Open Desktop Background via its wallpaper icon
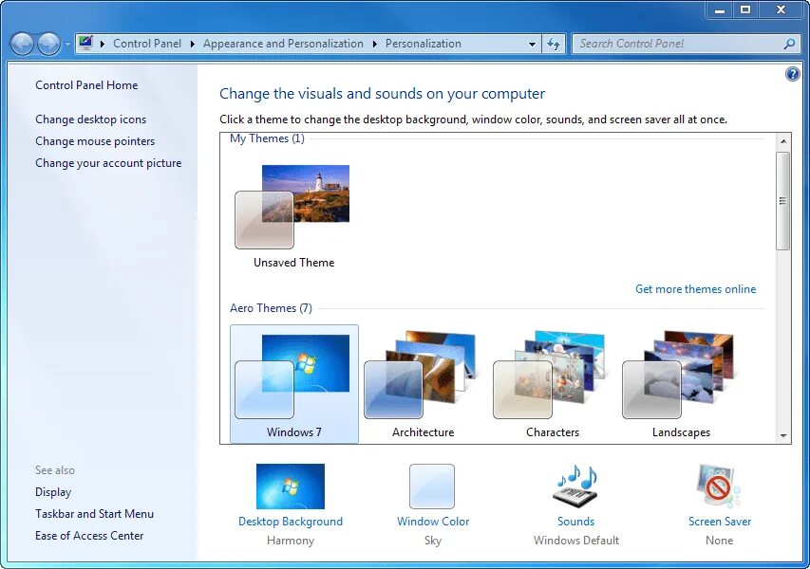 pos(291,486)
